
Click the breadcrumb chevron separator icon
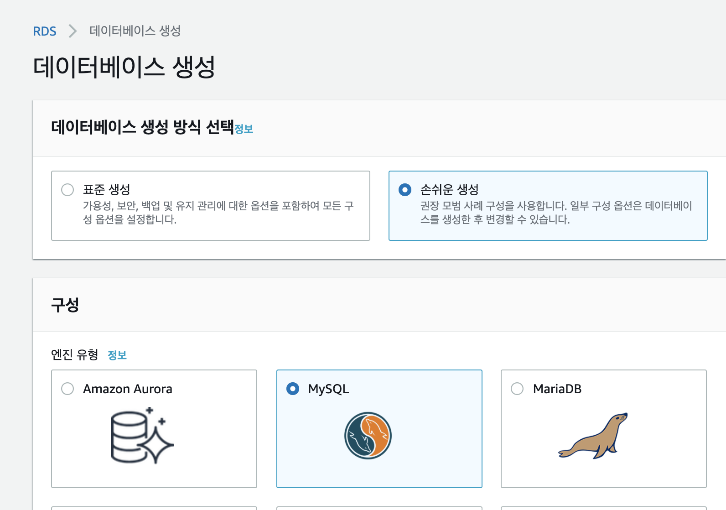click(x=73, y=31)
